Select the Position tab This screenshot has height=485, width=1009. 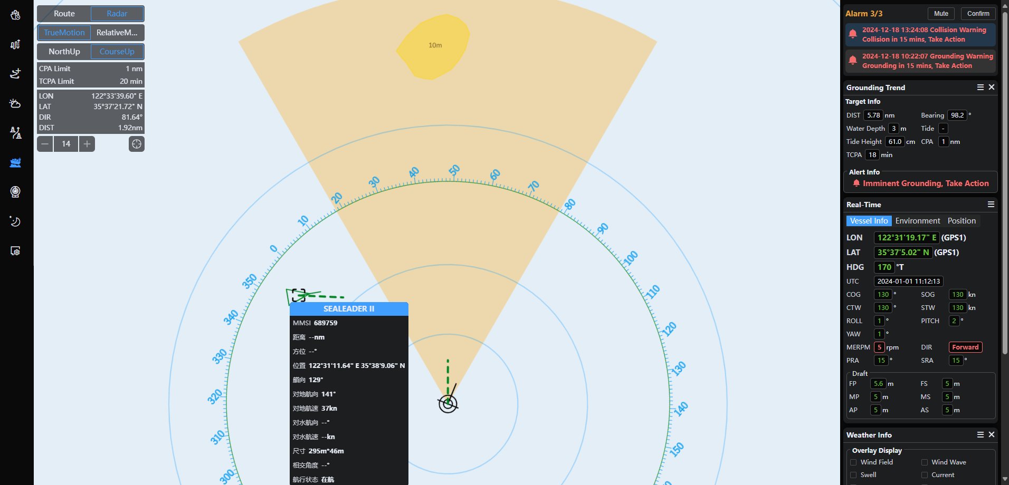click(961, 221)
